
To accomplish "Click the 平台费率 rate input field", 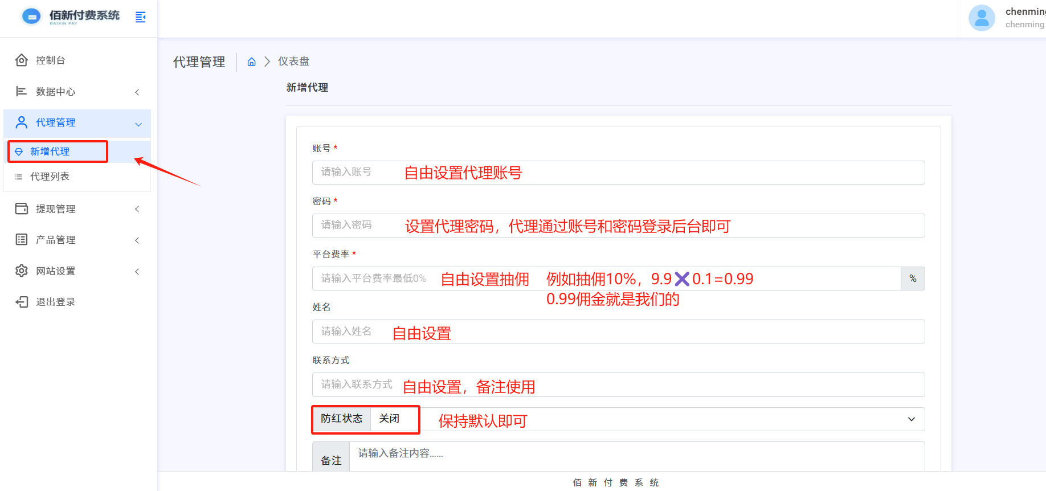I will pos(606,279).
